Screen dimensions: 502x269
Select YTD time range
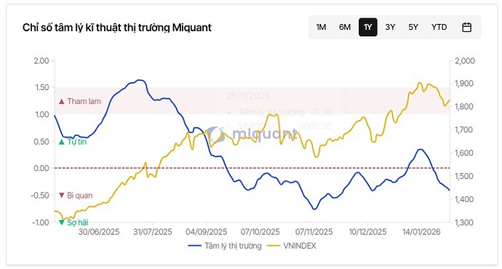[439, 27]
